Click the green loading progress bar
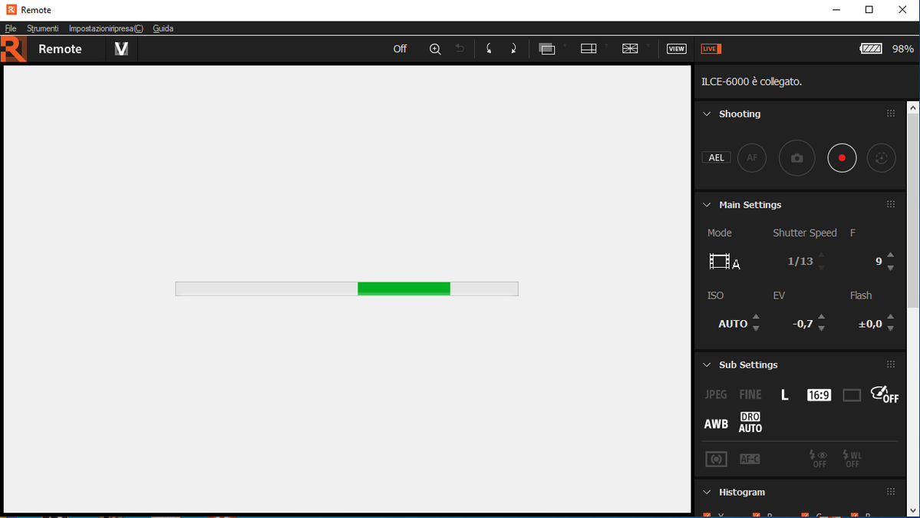The image size is (920, 518). click(404, 289)
